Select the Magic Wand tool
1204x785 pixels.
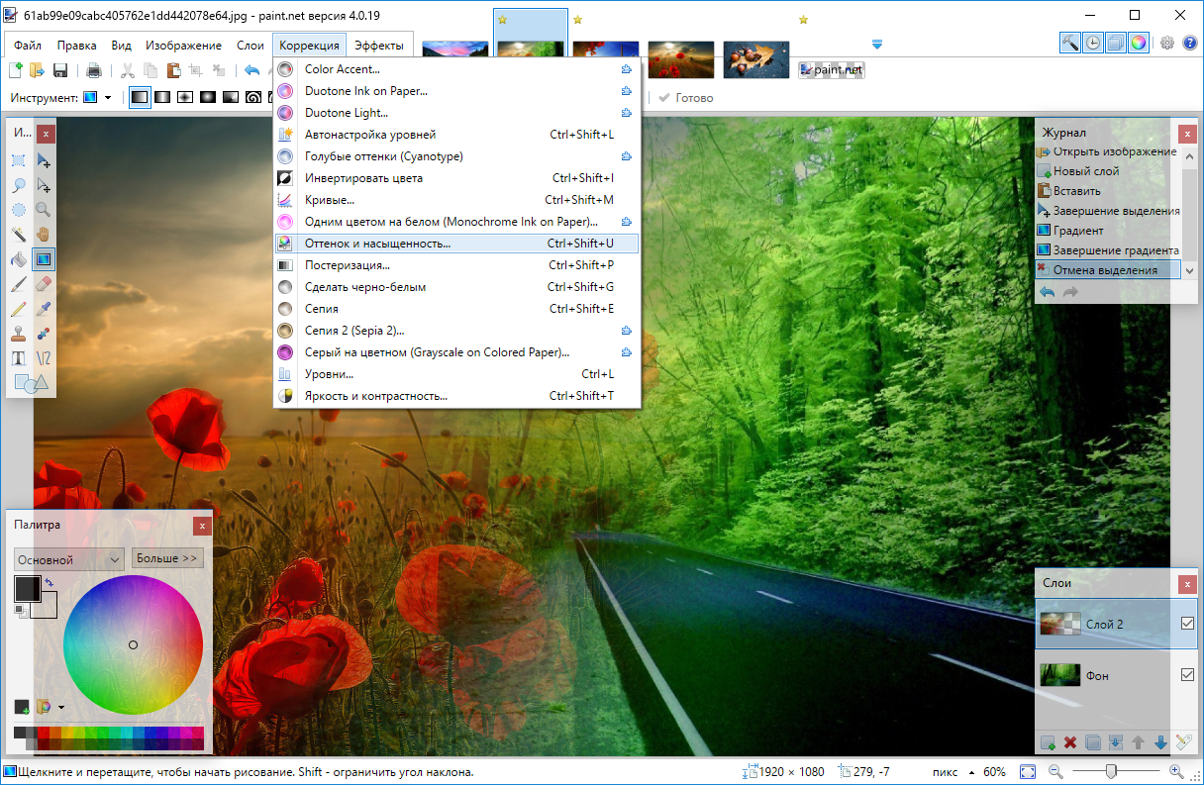coord(19,235)
